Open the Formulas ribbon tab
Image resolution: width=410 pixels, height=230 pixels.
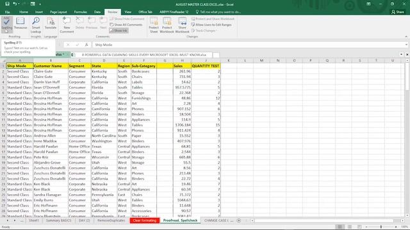(80, 12)
